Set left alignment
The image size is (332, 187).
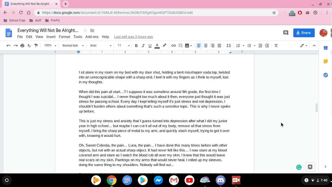click(x=199, y=45)
